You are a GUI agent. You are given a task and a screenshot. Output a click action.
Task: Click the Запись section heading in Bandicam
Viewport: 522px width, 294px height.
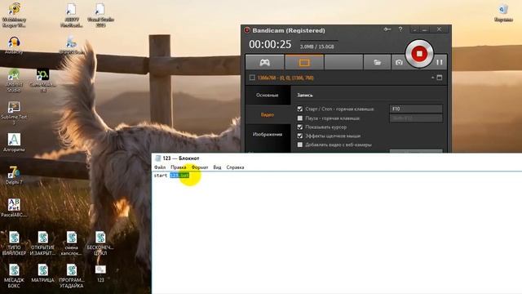(x=304, y=96)
